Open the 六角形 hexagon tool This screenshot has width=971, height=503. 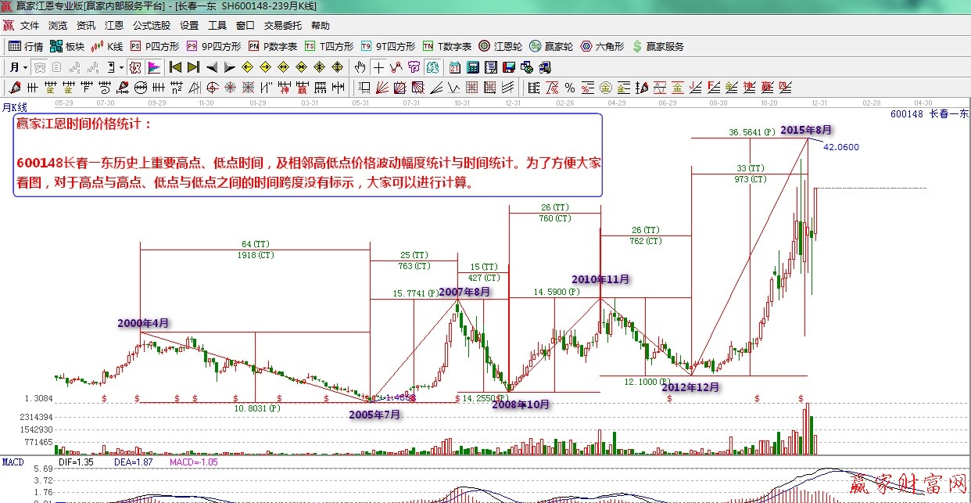pyautogui.click(x=602, y=46)
